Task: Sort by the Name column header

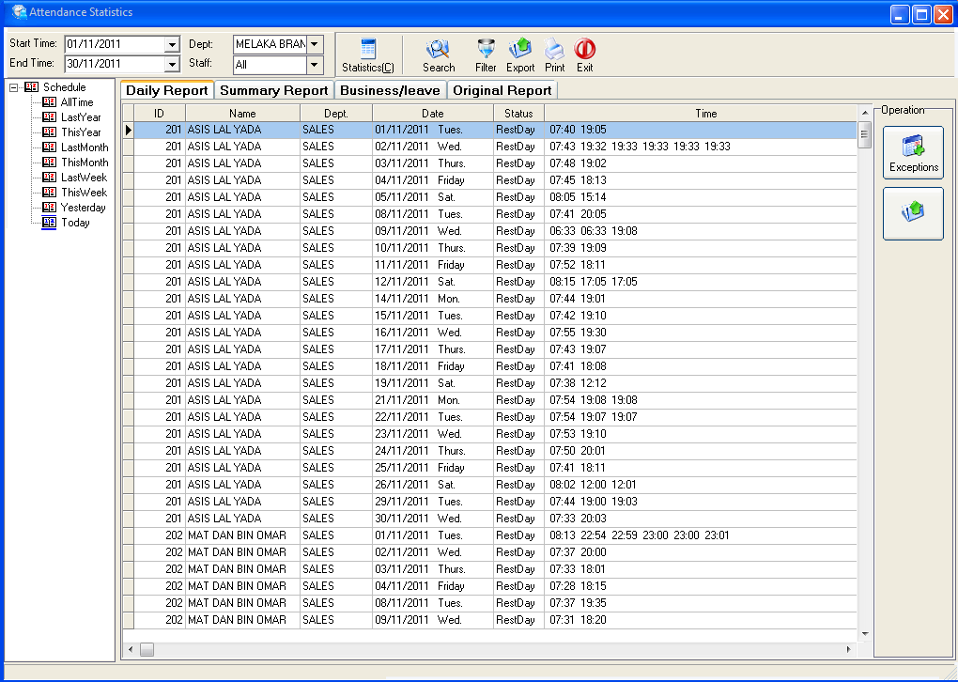Action: pos(242,113)
